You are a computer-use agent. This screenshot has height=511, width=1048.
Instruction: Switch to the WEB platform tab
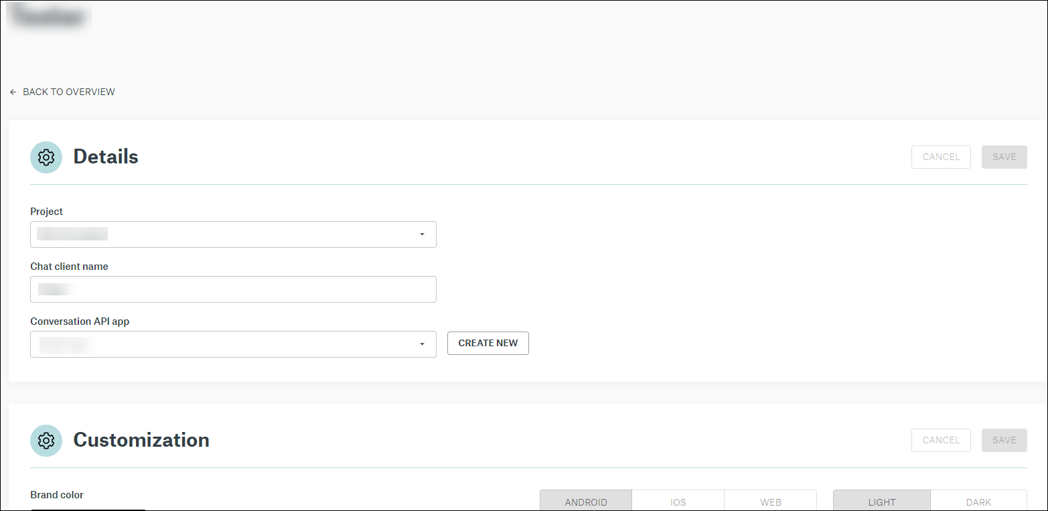point(770,501)
